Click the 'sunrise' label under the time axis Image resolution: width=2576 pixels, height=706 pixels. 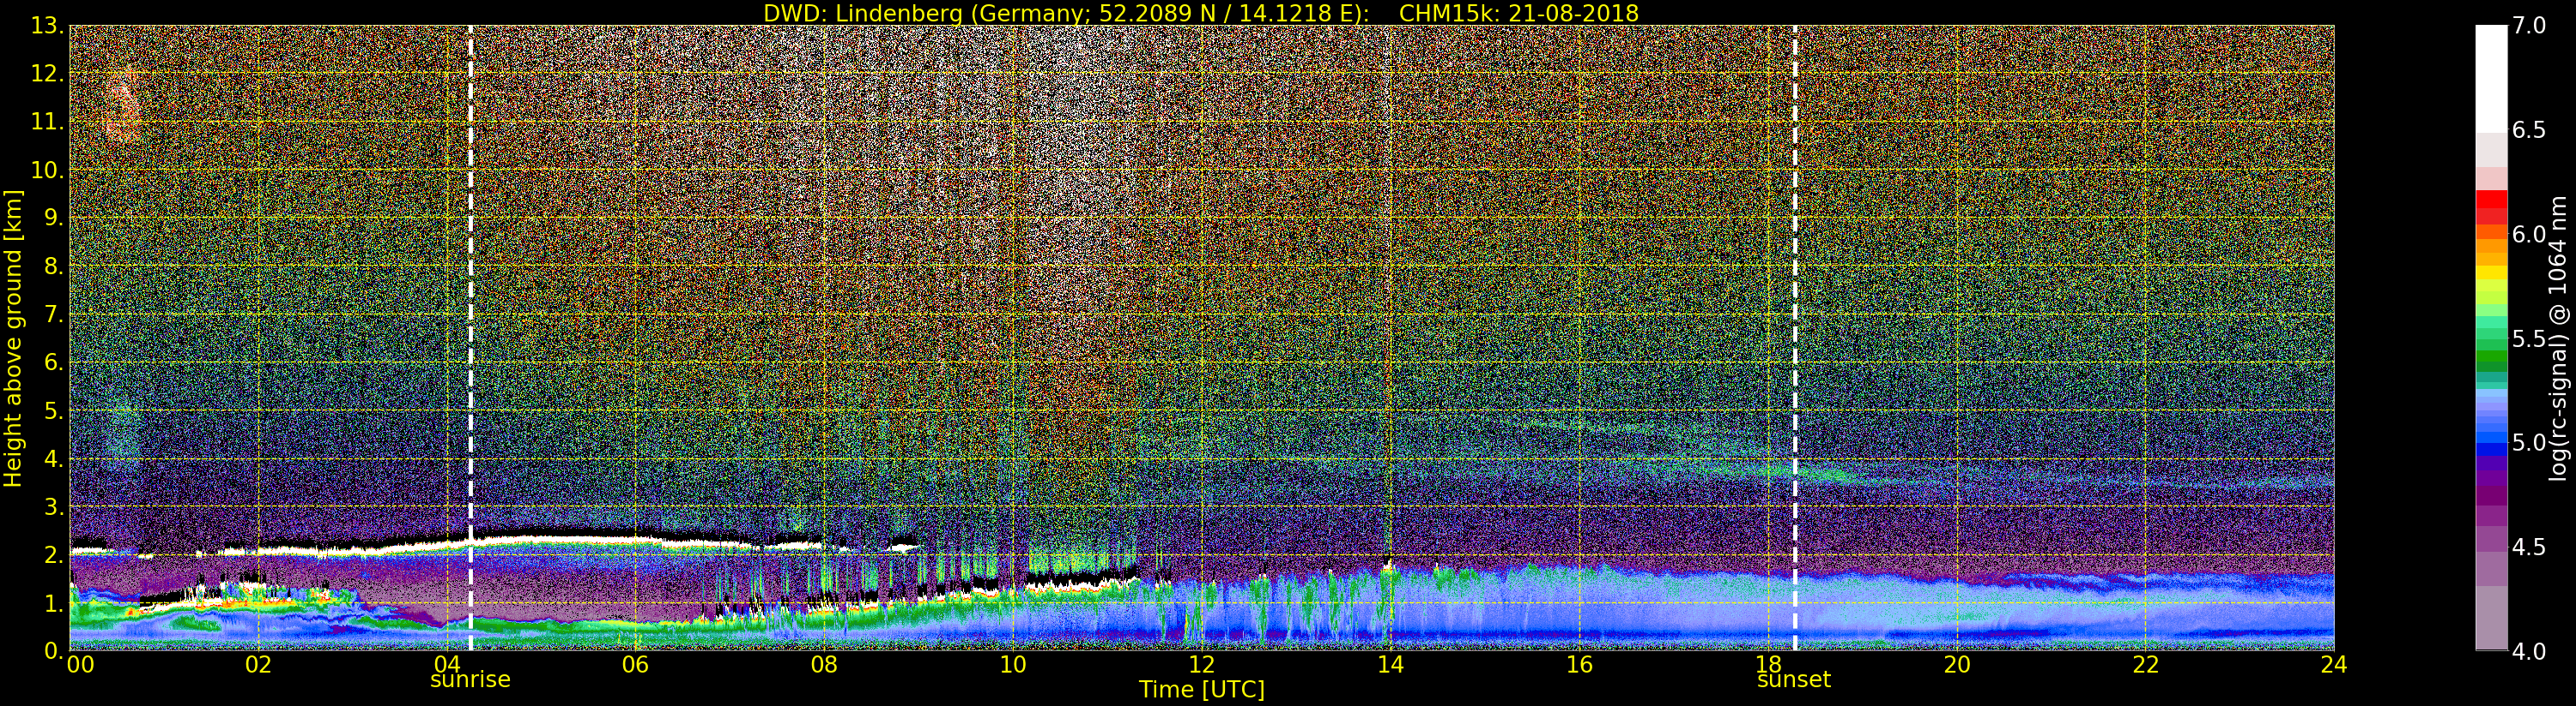[470, 680]
